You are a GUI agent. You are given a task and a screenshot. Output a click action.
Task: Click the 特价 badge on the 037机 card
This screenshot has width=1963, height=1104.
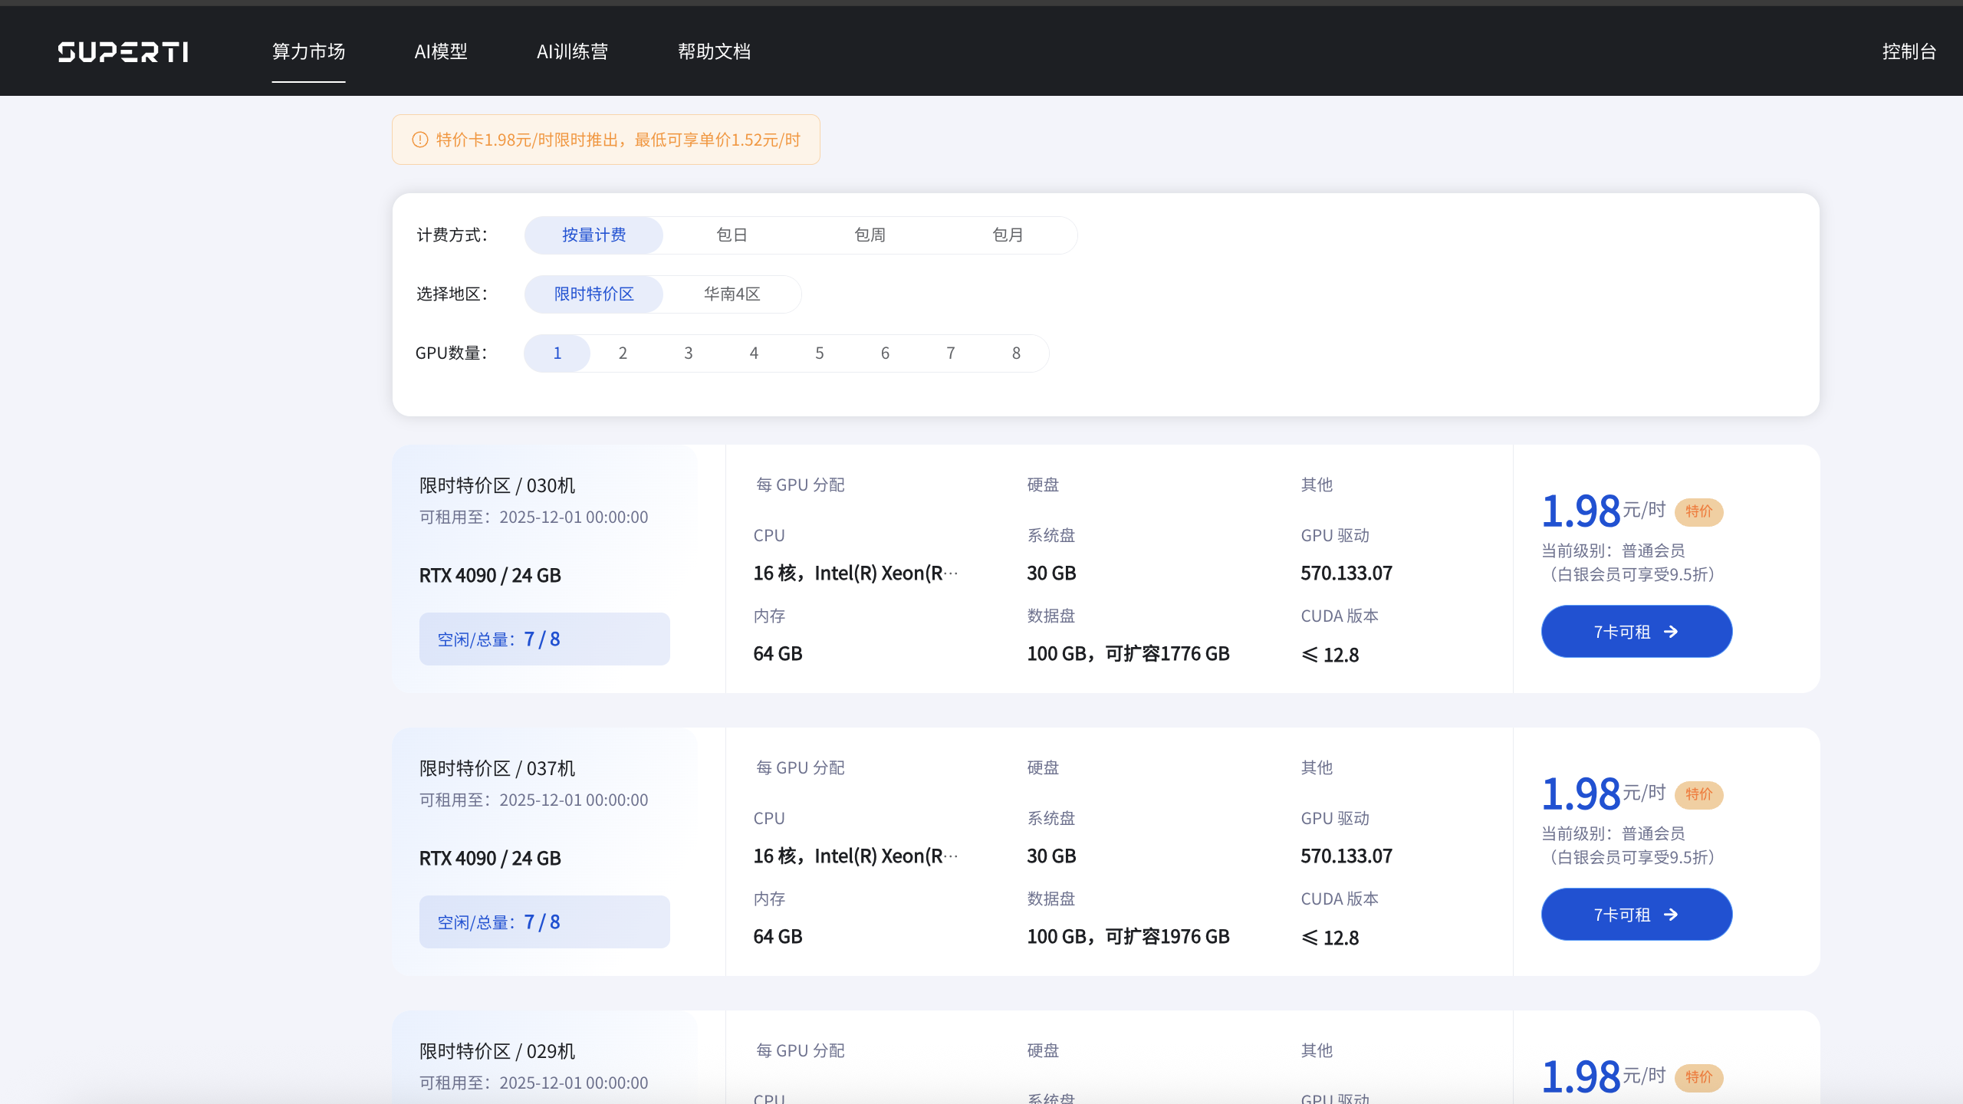pos(1699,794)
